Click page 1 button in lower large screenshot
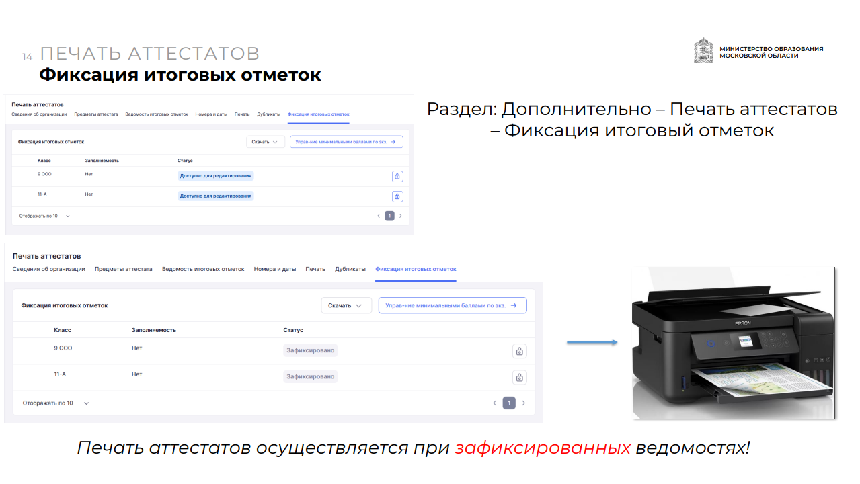This screenshot has height=484, width=860. (x=509, y=403)
